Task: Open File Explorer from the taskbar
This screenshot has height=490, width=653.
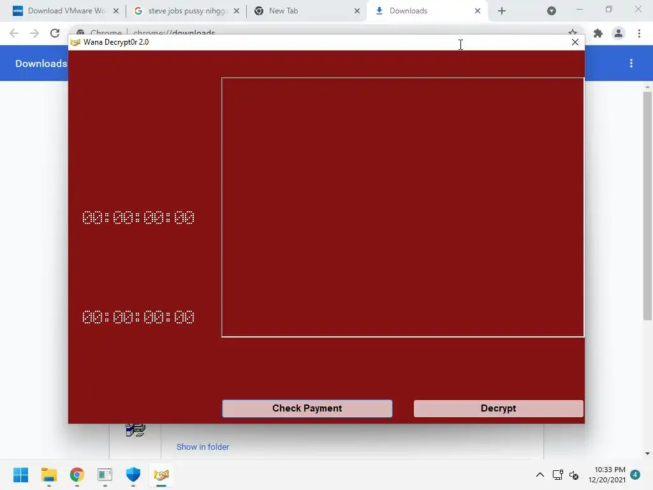Action: pos(48,475)
